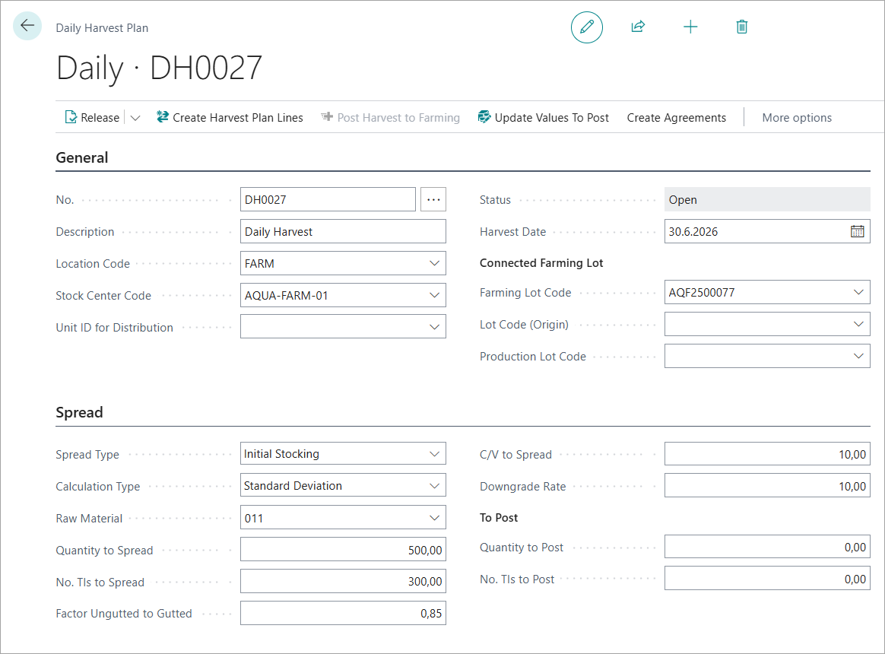
Task: Expand Farming Lot Code dropdown
Action: click(x=858, y=293)
